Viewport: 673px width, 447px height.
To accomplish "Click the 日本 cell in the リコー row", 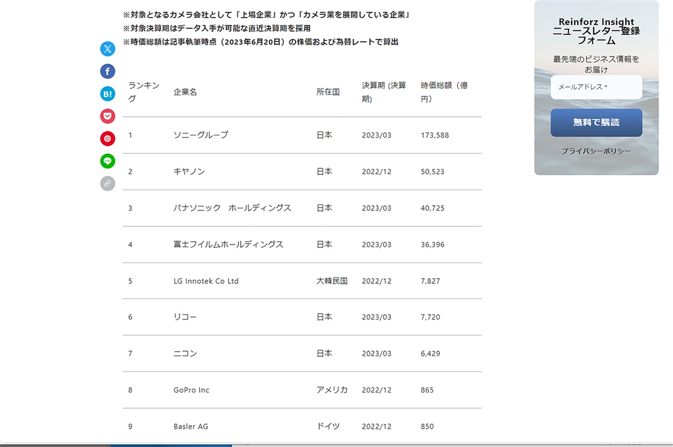I will [324, 317].
